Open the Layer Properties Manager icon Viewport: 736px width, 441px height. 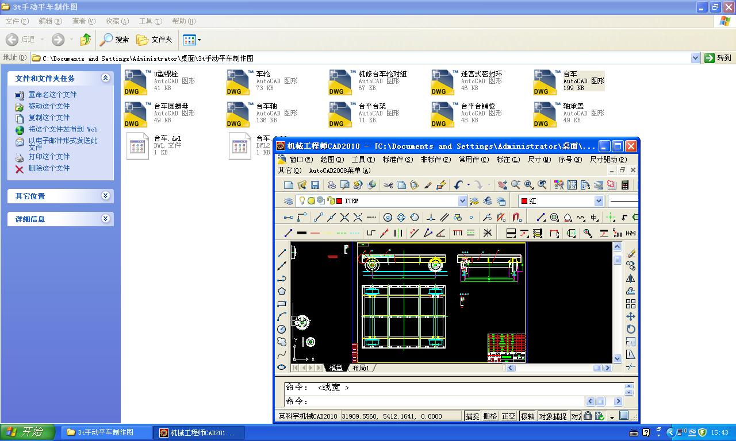(x=289, y=201)
